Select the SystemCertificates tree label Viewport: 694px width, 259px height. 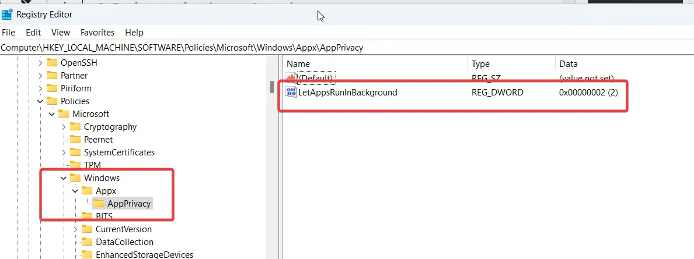(120, 152)
